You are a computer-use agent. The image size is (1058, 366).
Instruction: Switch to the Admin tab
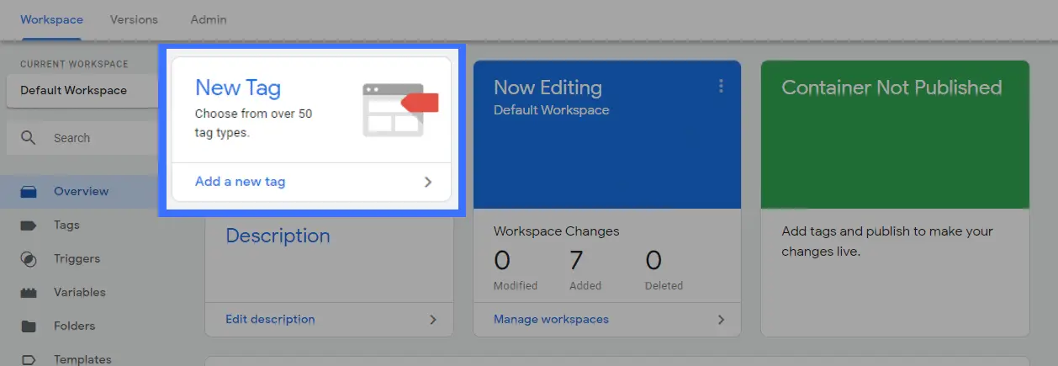coord(209,19)
